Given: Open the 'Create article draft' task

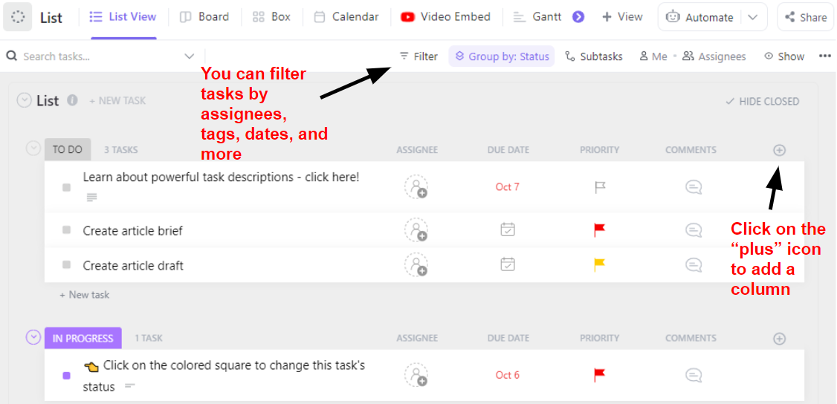Looking at the screenshot, I should pos(133,265).
